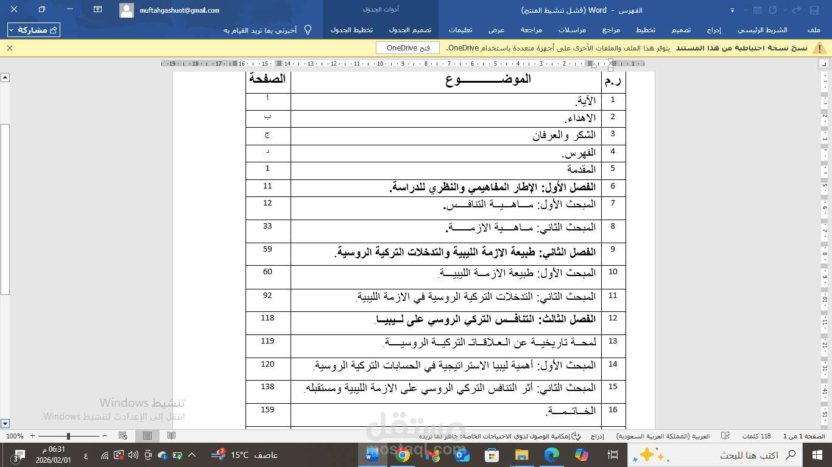
Task: Open Google Chrome from the taskbar
Action: coord(402,454)
